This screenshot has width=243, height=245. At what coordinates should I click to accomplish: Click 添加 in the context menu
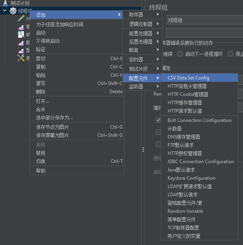pos(76,15)
